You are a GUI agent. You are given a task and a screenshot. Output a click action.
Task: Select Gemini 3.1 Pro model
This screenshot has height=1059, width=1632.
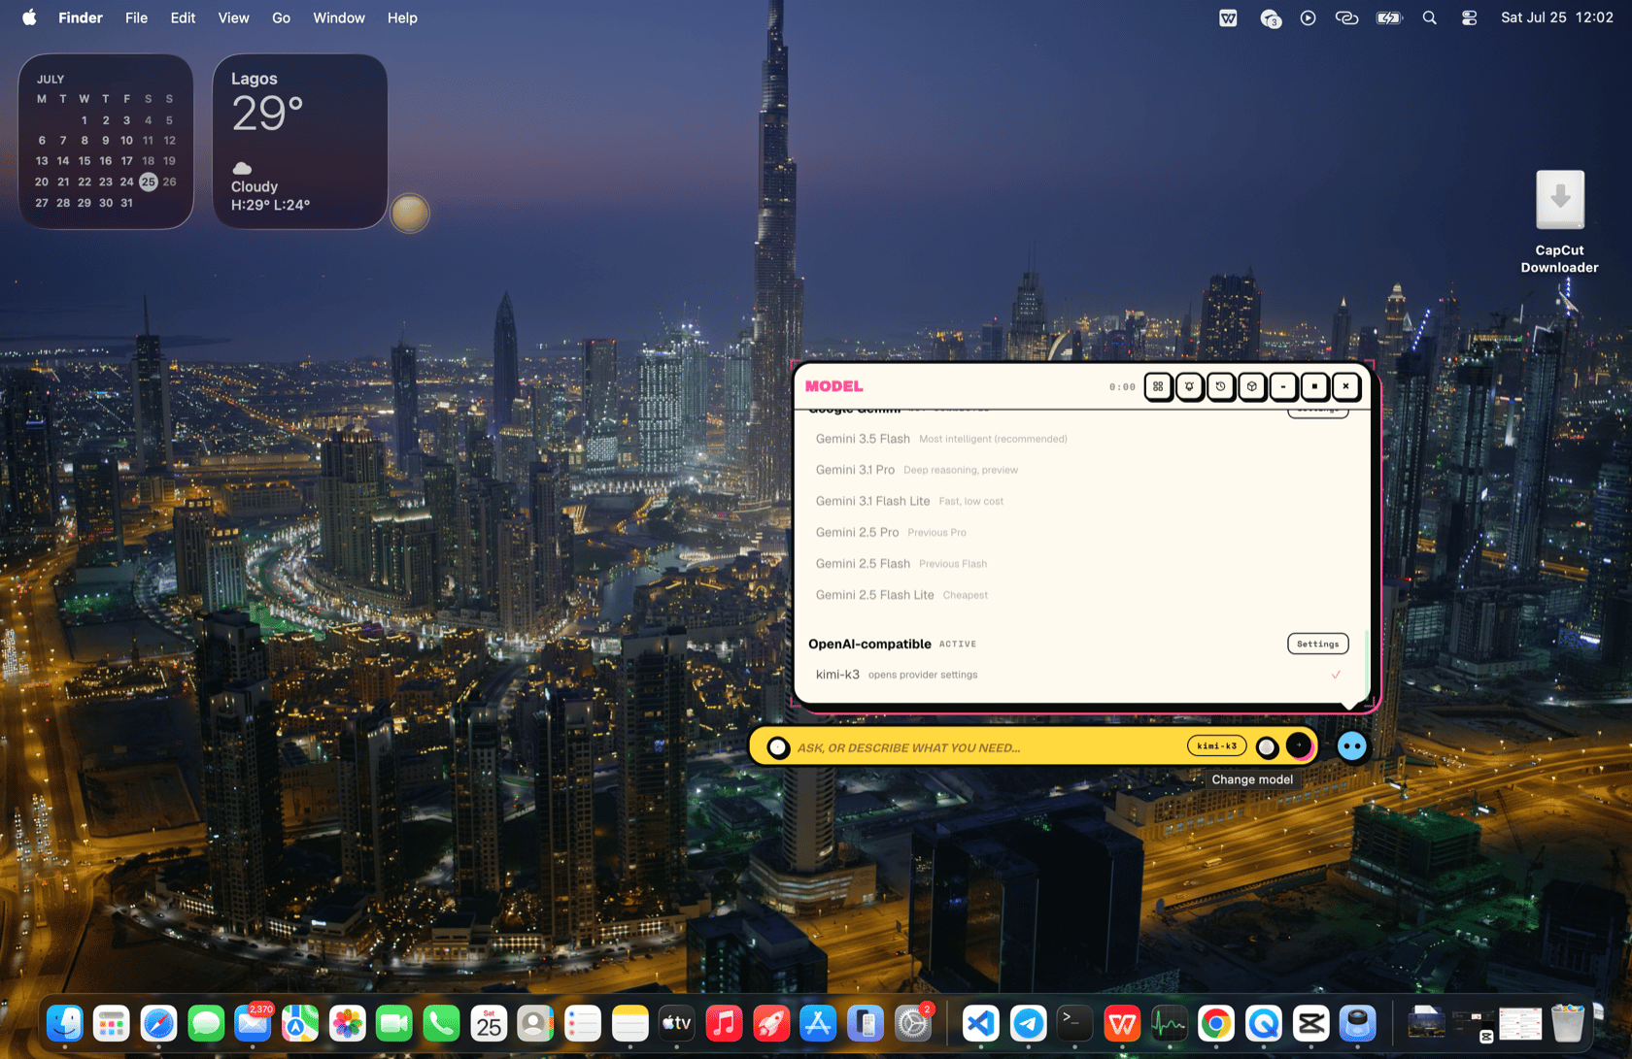point(1078,470)
